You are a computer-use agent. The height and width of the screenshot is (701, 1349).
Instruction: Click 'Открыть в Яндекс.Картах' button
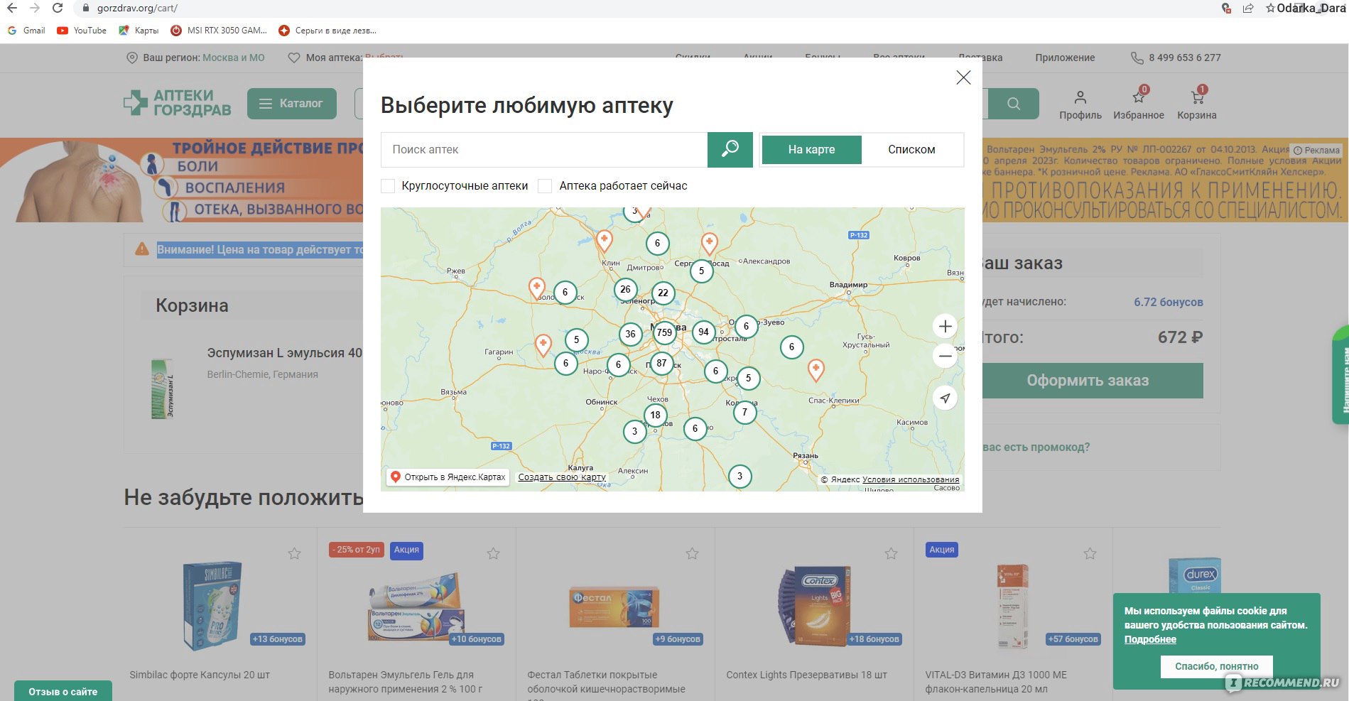point(448,477)
